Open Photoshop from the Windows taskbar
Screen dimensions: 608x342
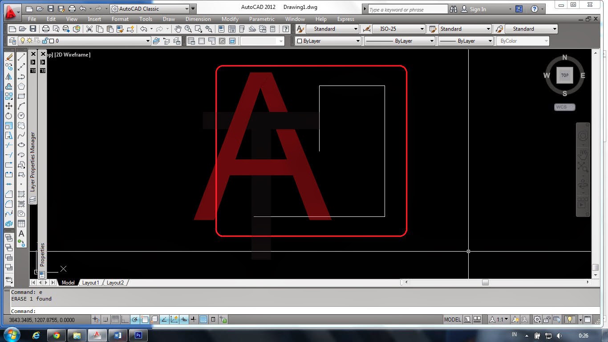(138, 335)
